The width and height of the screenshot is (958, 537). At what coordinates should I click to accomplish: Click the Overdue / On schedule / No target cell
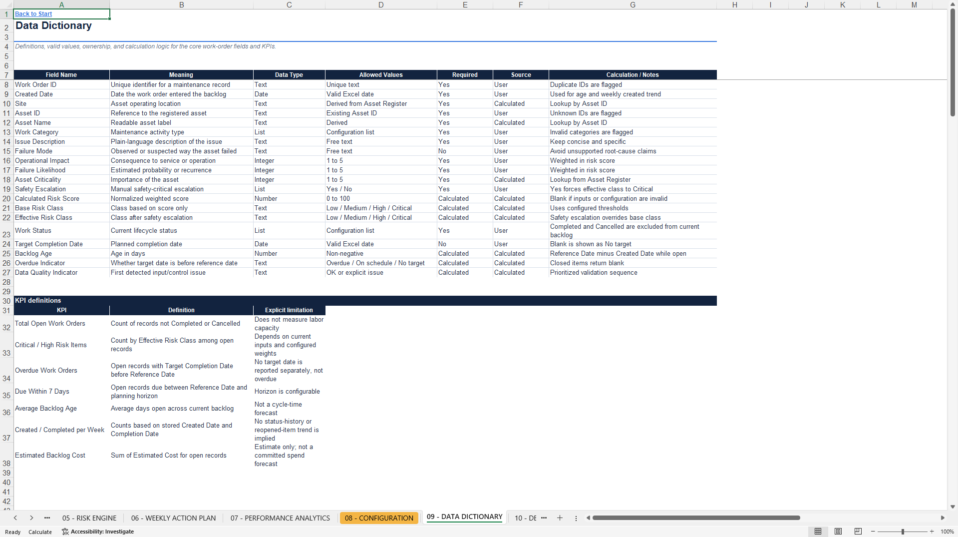pyautogui.click(x=381, y=263)
